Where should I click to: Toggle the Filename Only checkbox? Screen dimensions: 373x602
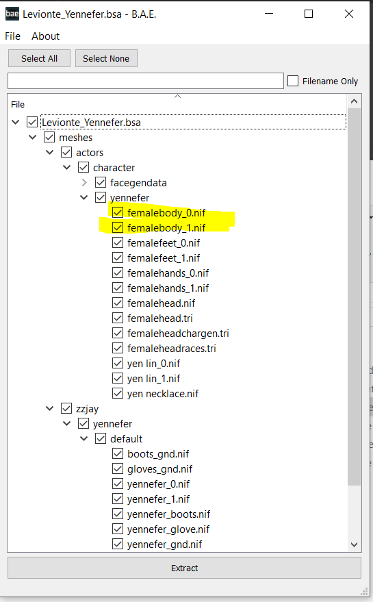click(293, 81)
